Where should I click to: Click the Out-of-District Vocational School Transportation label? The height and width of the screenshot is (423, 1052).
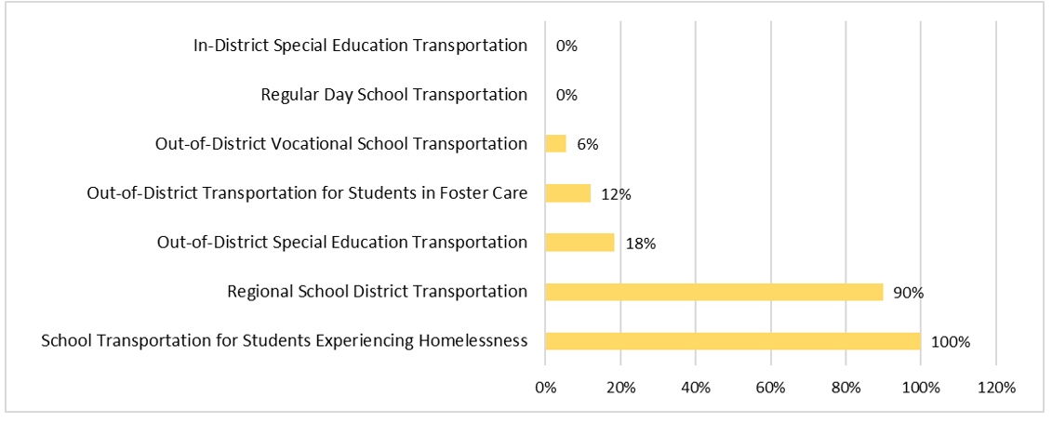coord(341,143)
